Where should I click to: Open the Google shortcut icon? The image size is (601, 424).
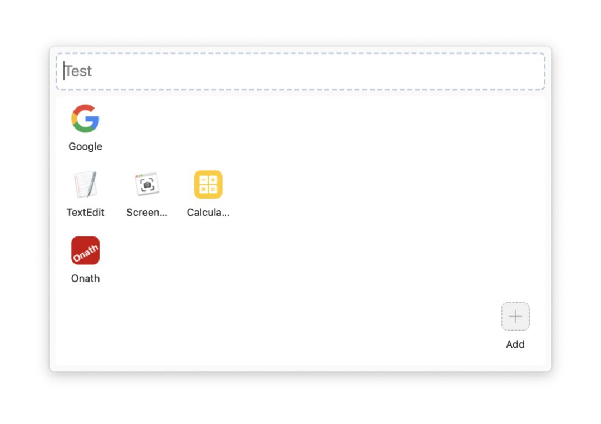tap(85, 119)
